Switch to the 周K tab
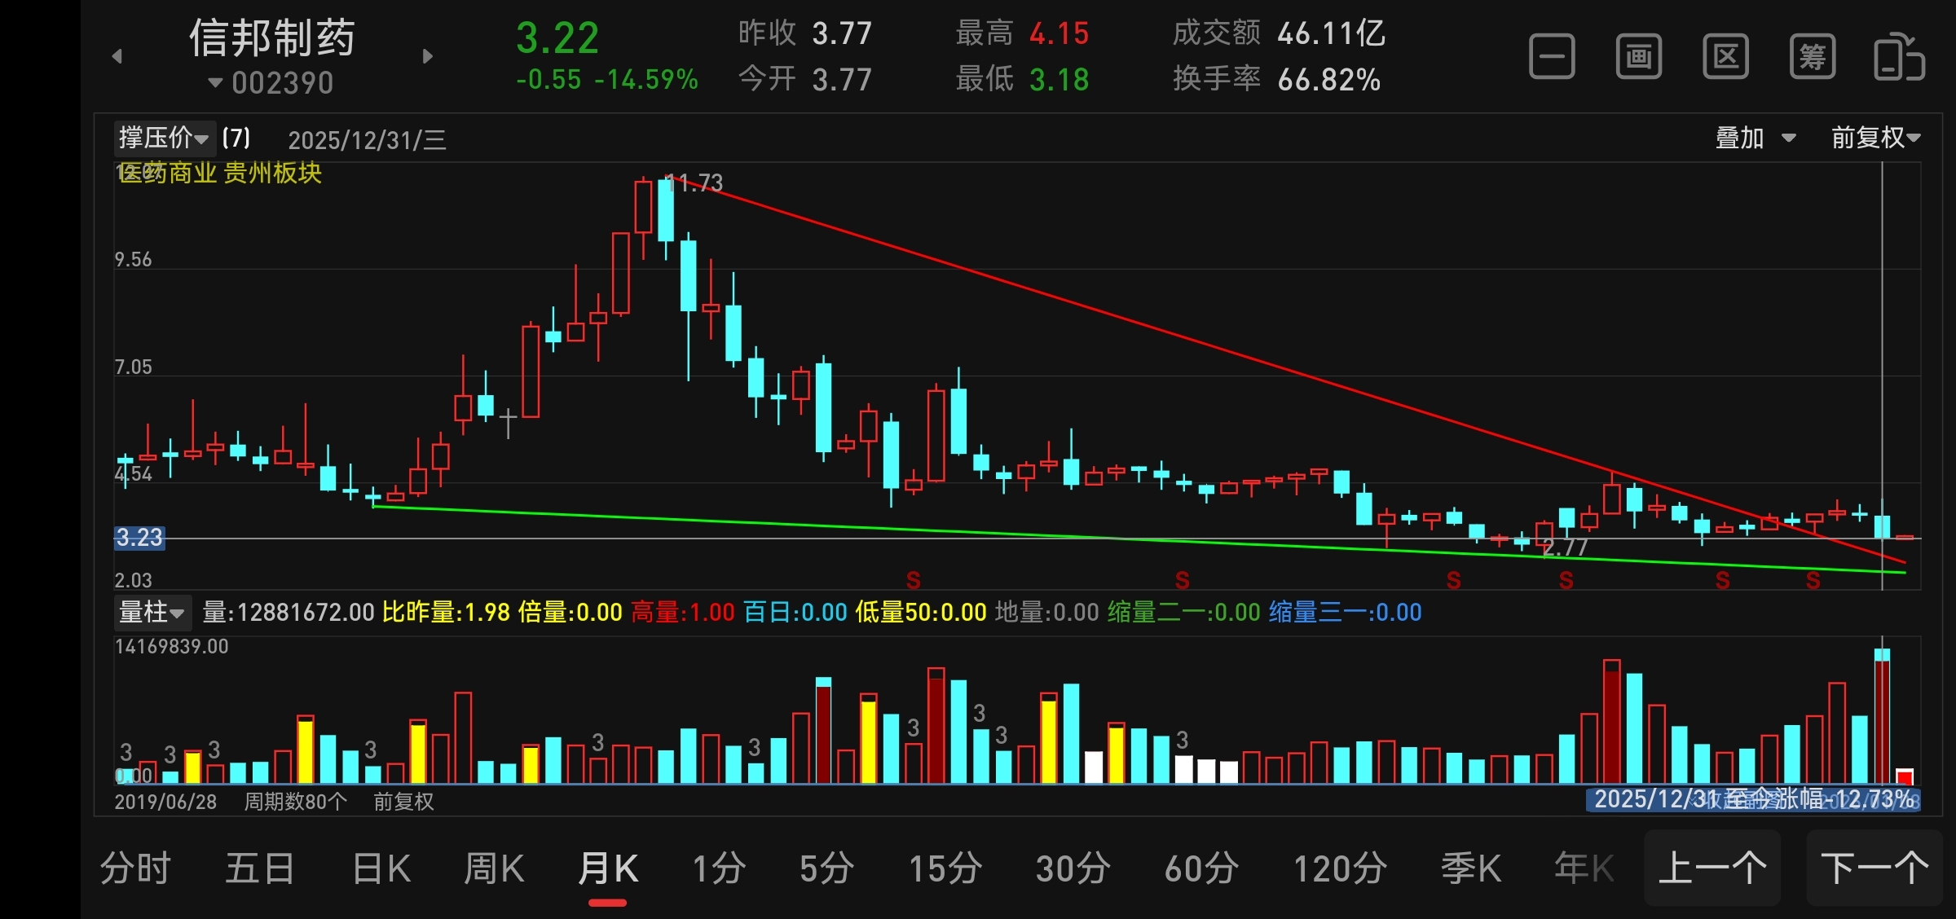The width and height of the screenshot is (1956, 919). (494, 868)
